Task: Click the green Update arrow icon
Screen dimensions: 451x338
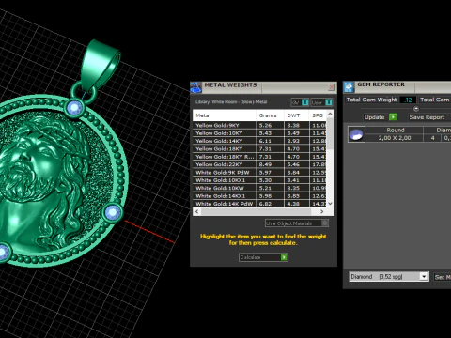Action: click(393, 117)
